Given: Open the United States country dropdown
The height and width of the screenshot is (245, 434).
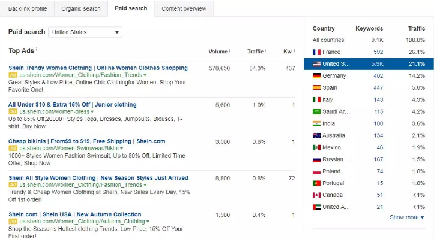Looking at the screenshot, I should click(85, 32).
